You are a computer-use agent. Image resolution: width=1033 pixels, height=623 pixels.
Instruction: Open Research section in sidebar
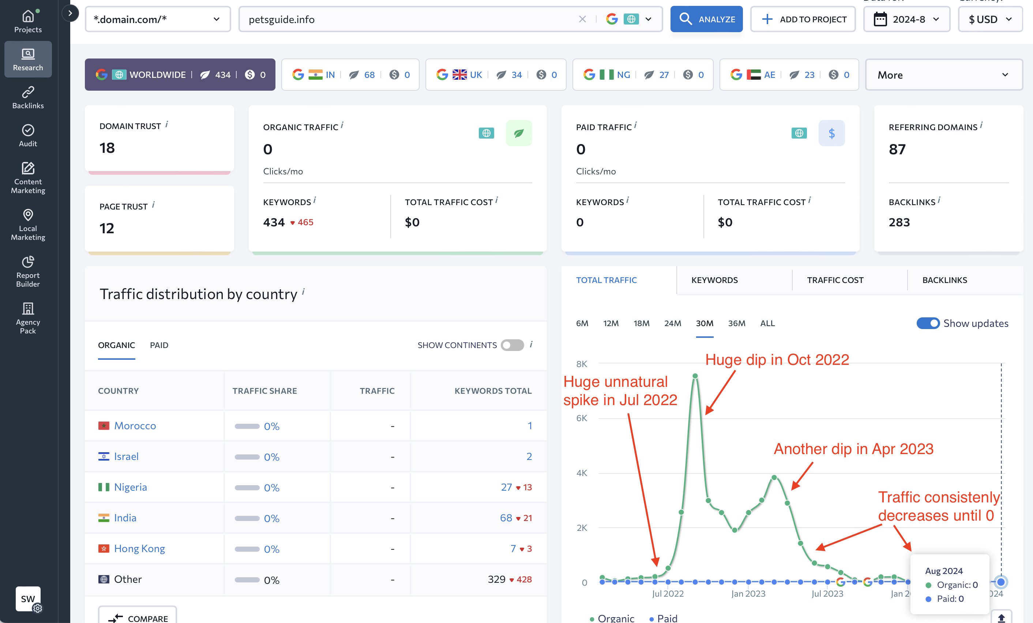click(28, 59)
